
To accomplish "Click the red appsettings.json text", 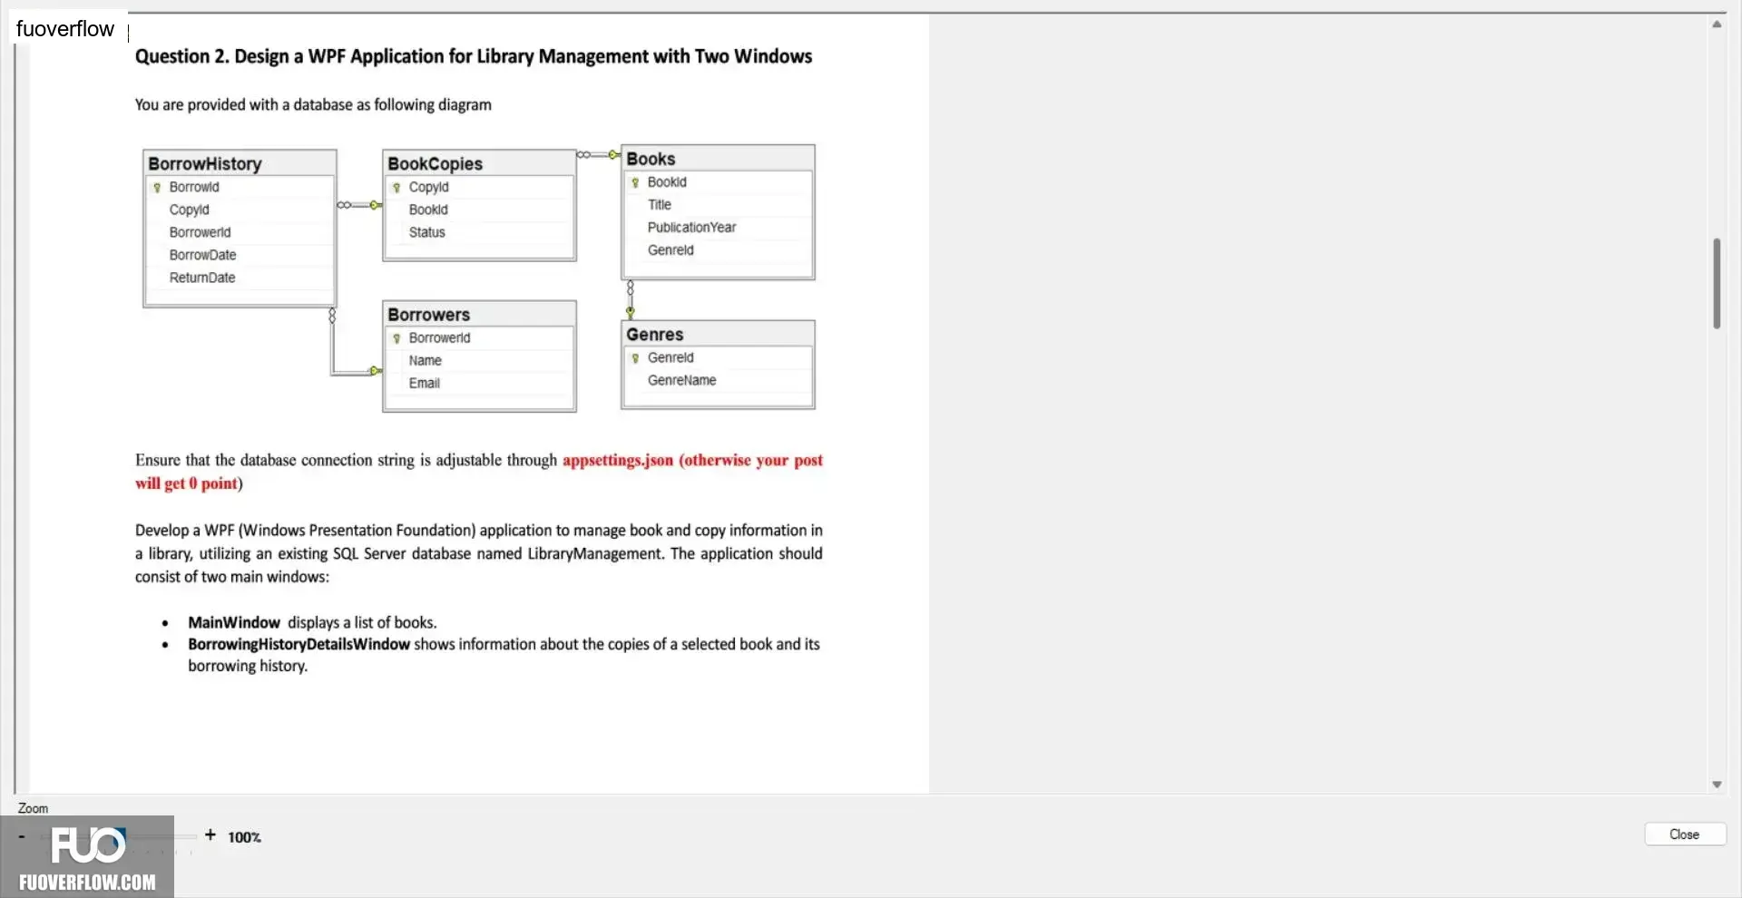I will (618, 460).
